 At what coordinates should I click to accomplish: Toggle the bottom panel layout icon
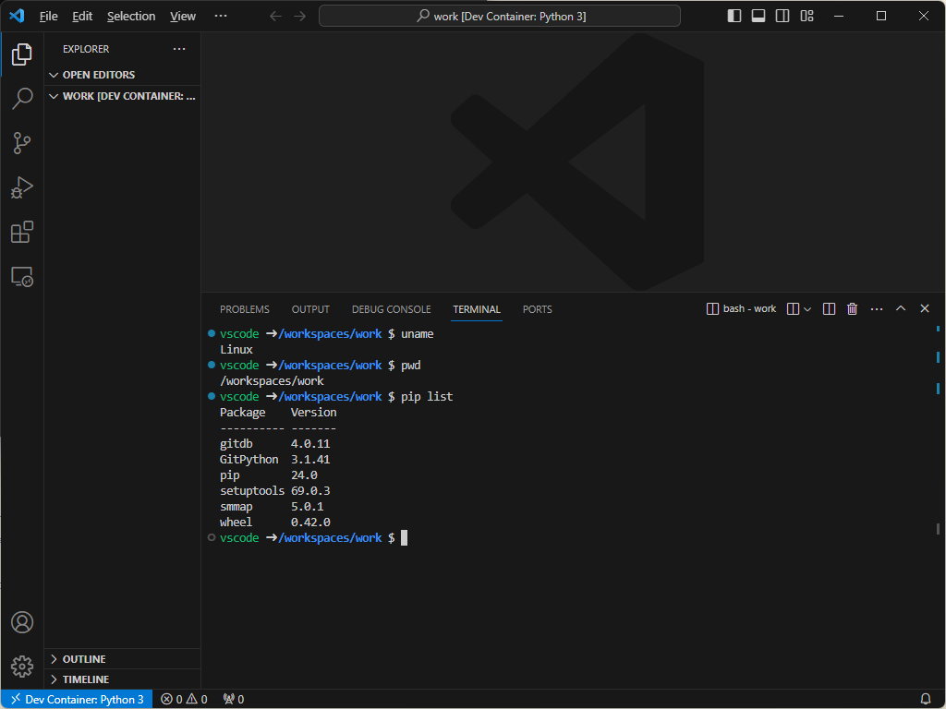click(x=758, y=17)
